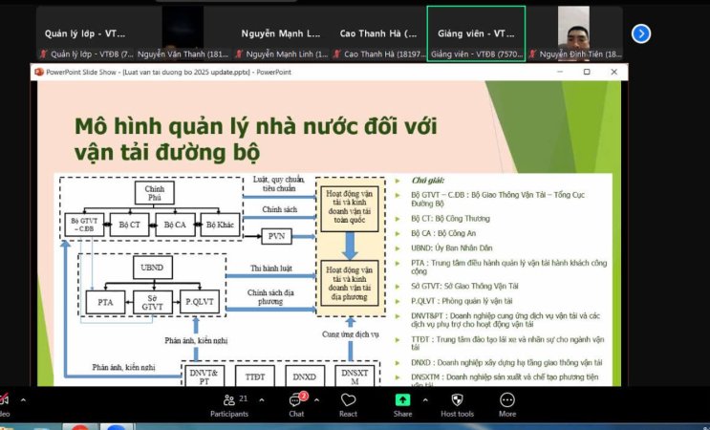The width and height of the screenshot is (710, 430).
Task: Select Quản lý lớp participant tile
Action: click(x=85, y=33)
